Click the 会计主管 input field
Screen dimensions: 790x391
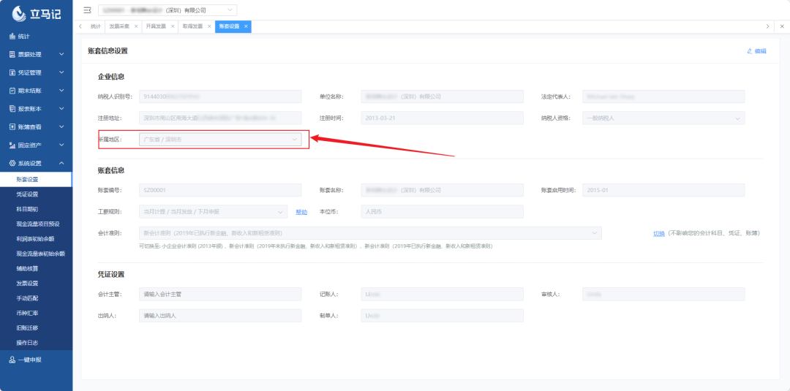(x=220, y=294)
